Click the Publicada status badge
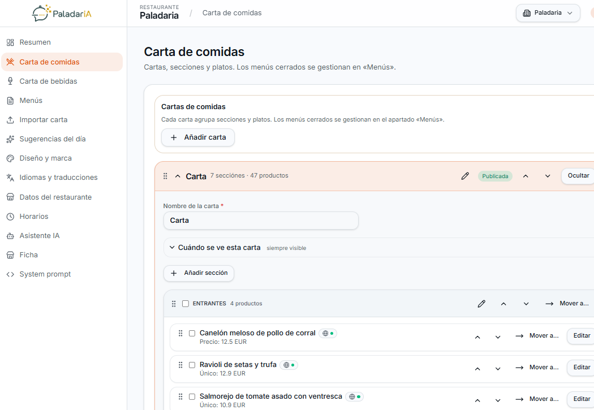This screenshot has width=594, height=410. click(495, 176)
